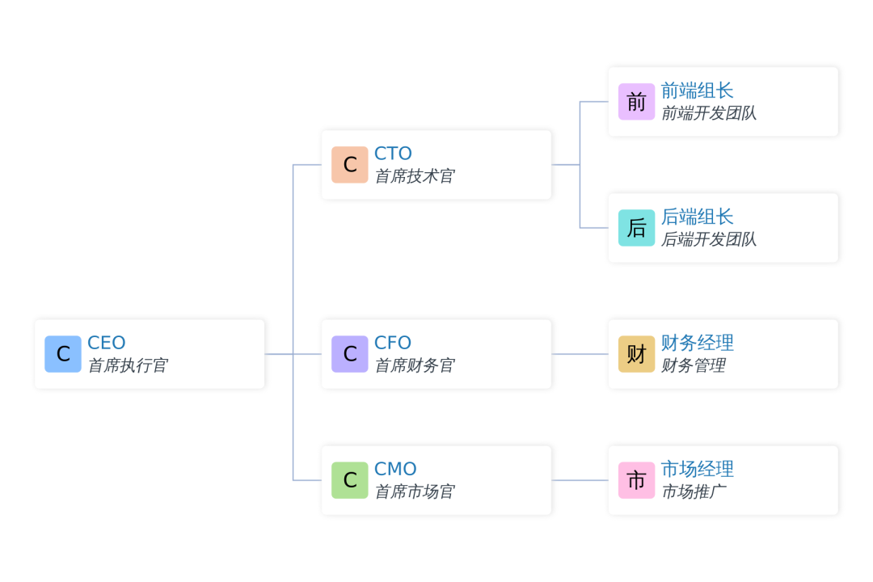Viewport: 873px width, 582px height.
Task: Click the teal 后 avatar icon
Action: (x=636, y=228)
